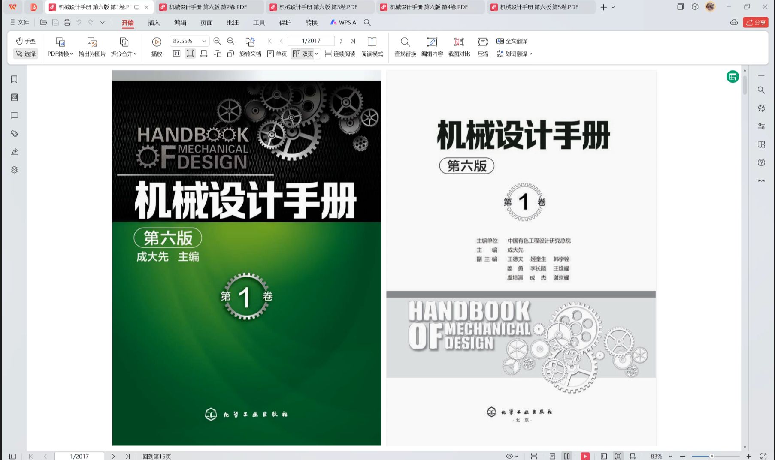Screen dimensions: 775x460
Task: Enter fullscreen via status bar corner icon
Action: 763,456
